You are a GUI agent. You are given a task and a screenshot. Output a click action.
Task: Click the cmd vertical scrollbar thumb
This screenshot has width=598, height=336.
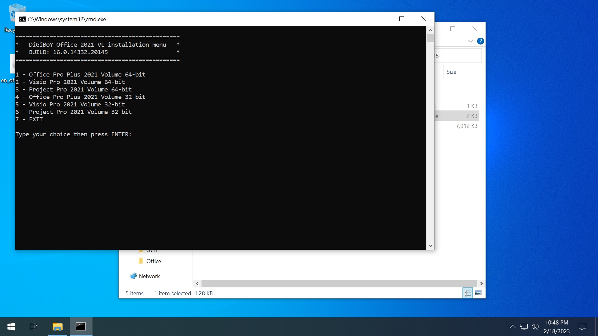pos(430,38)
